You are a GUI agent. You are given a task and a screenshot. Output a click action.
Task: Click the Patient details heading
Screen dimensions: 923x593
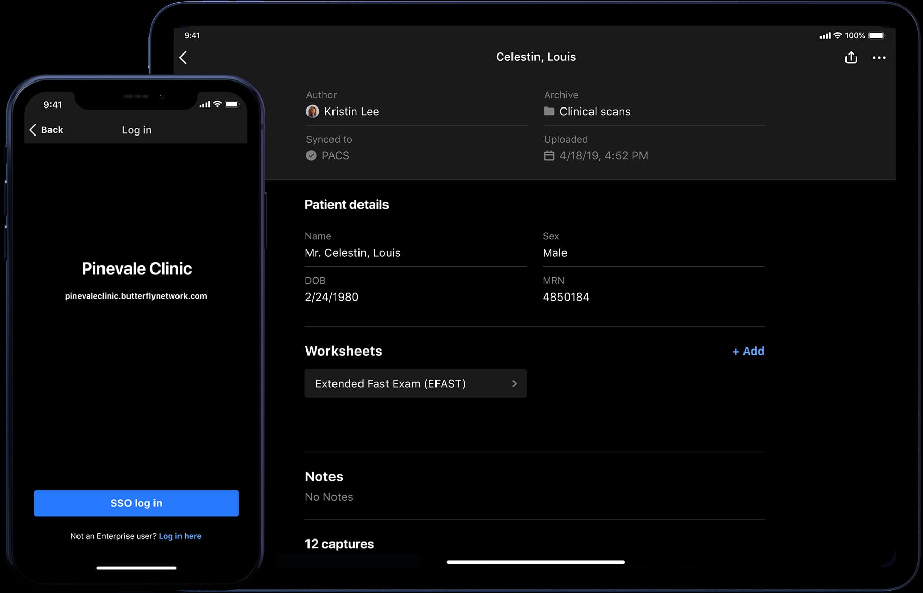coord(347,205)
